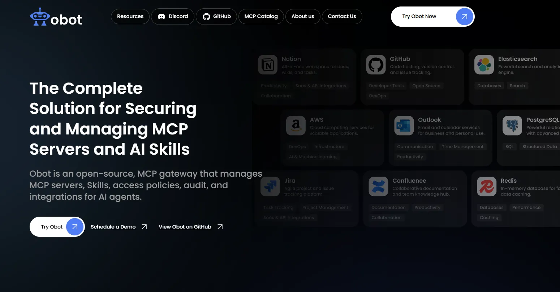Click the Try Obot Now button
This screenshot has height=292, width=560.
(432, 17)
